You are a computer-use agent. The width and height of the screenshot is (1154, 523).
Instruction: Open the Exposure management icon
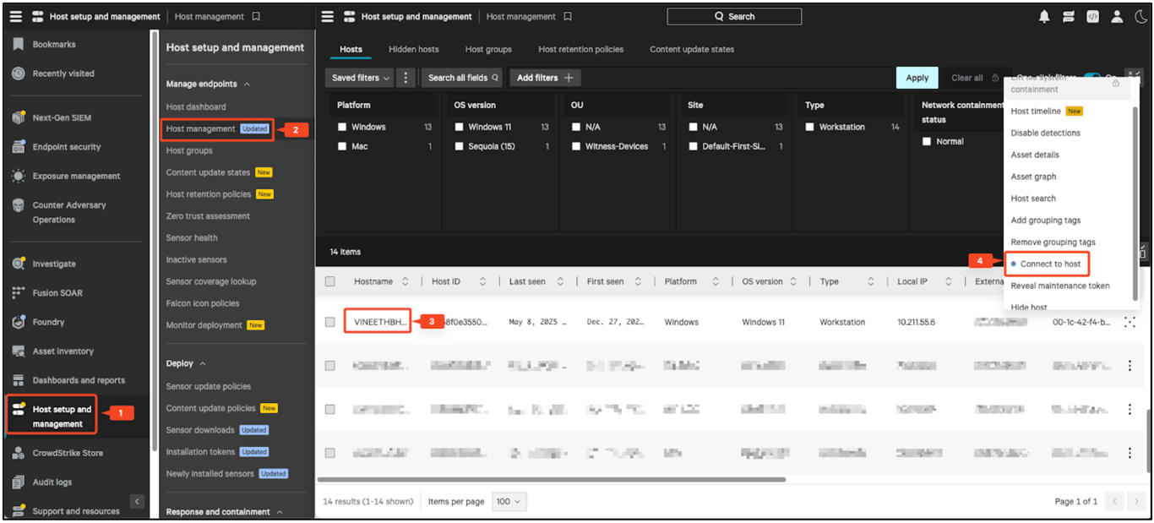pos(19,176)
